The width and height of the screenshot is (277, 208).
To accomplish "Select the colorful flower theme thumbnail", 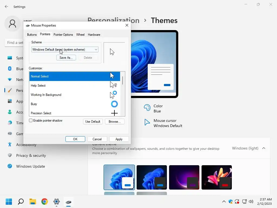I will tap(217, 177).
